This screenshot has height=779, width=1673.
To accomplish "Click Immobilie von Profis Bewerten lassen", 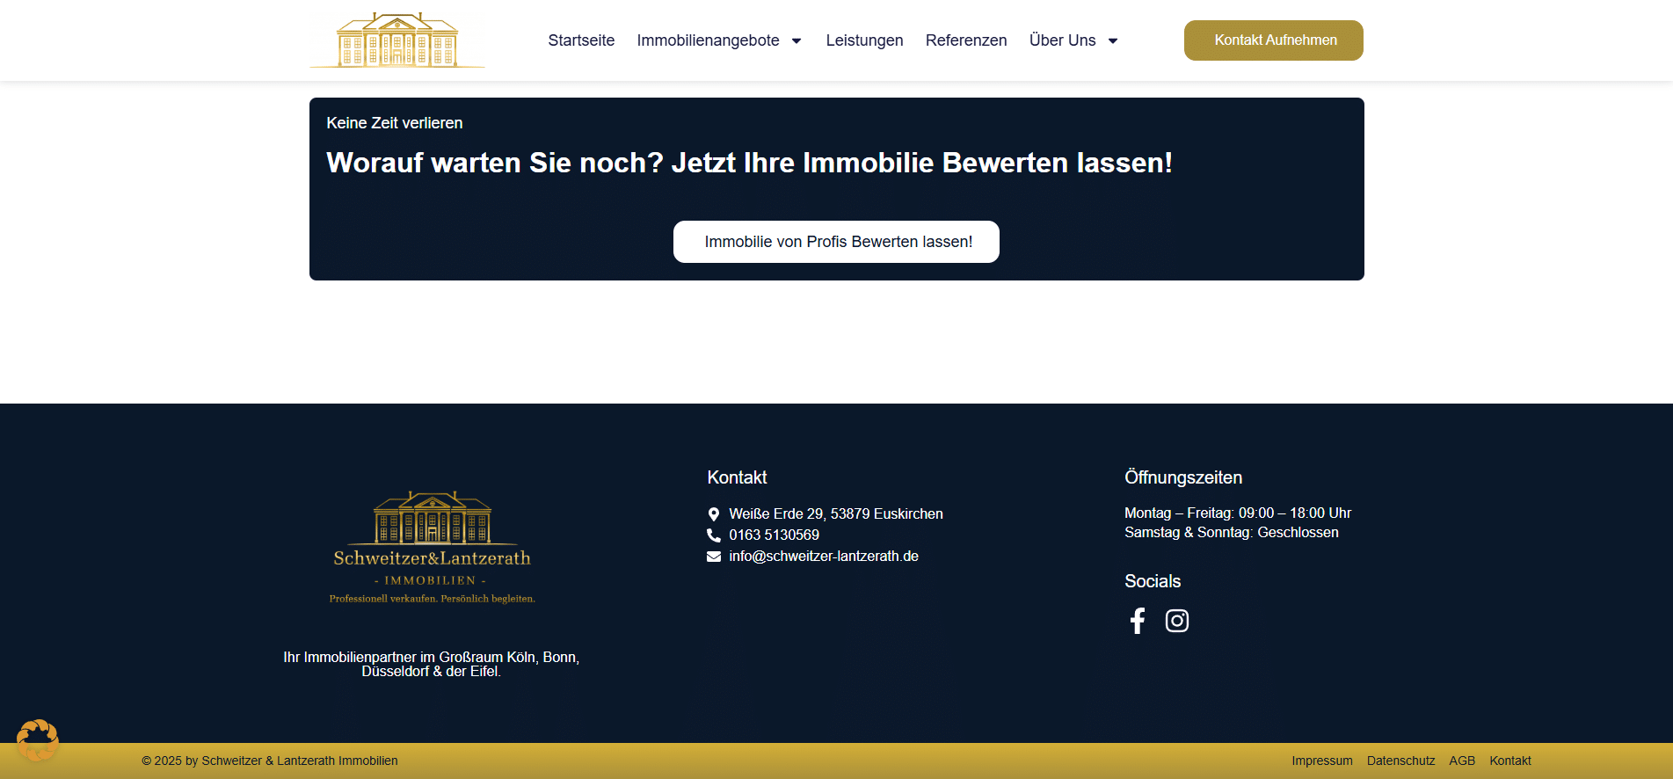I will (x=836, y=242).
